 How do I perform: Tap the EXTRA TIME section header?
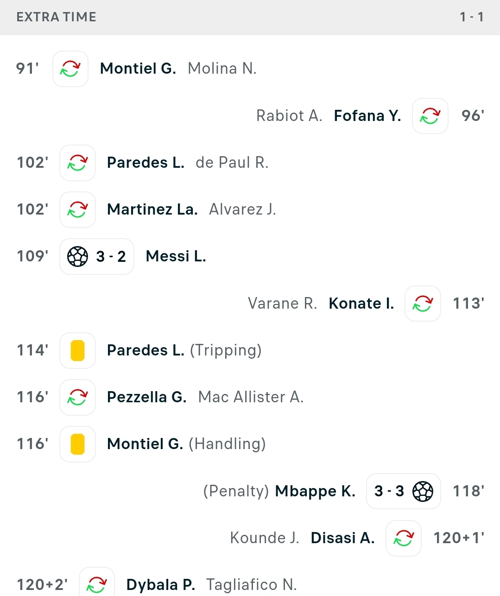click(250, 17)
